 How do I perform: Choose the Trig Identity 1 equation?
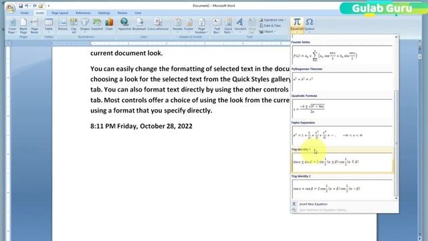click(342, 162)
